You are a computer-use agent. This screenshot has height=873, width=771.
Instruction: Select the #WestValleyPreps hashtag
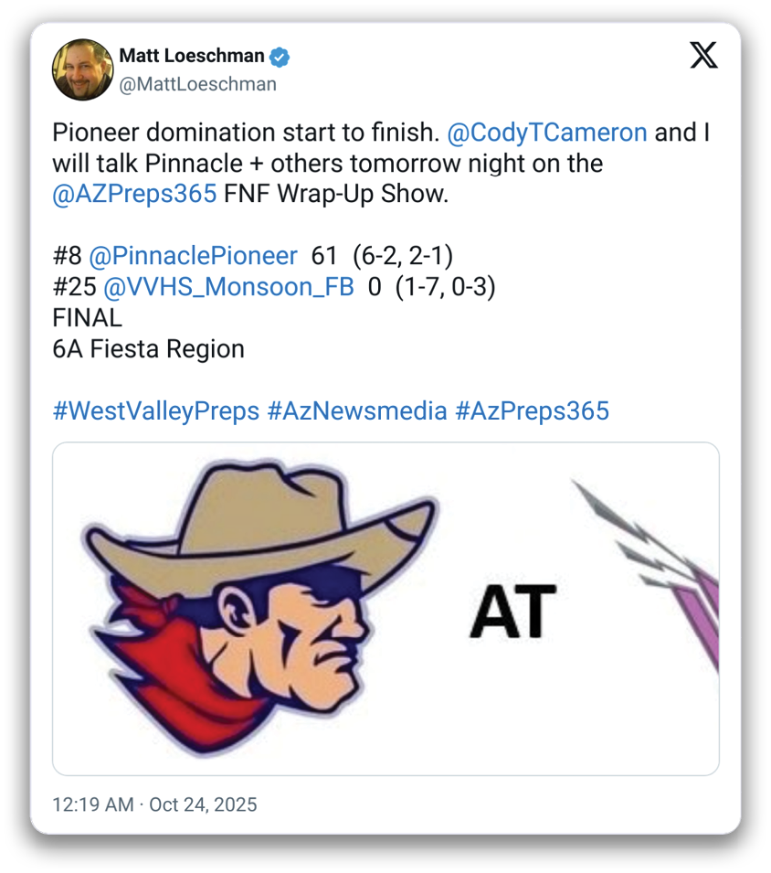tap(156, 410)
